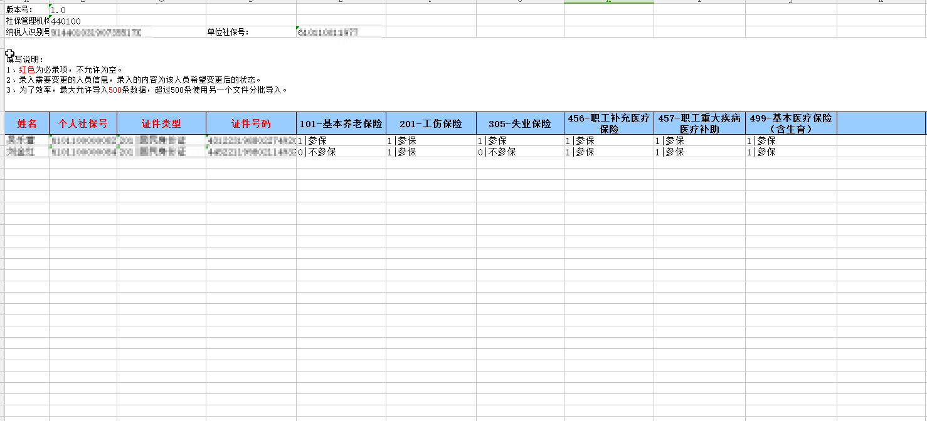Select the 457-职工重大疾病医疗补助 header cell
The height and width of the screenshot is (421, 927).
[699, 123]
